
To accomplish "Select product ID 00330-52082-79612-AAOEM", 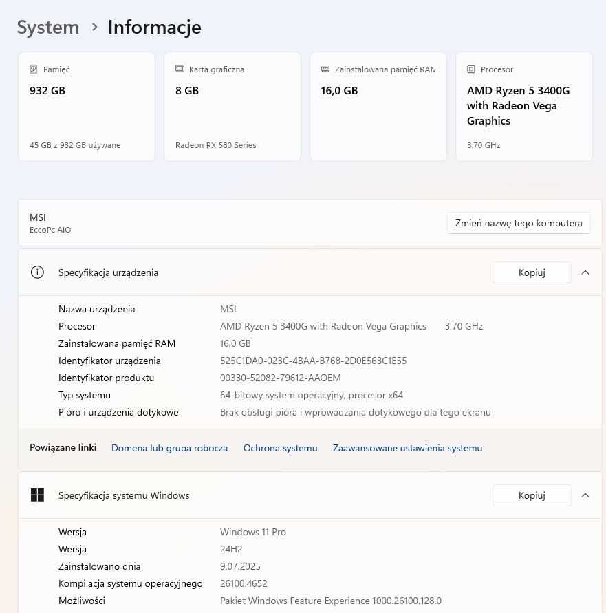I will coord(281,378).
